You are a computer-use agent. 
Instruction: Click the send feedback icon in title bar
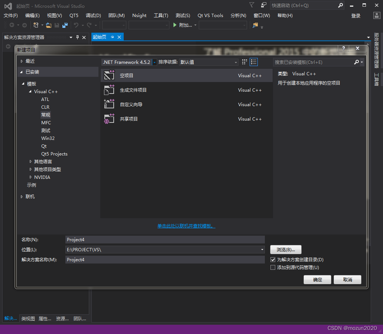pos(263,5)
